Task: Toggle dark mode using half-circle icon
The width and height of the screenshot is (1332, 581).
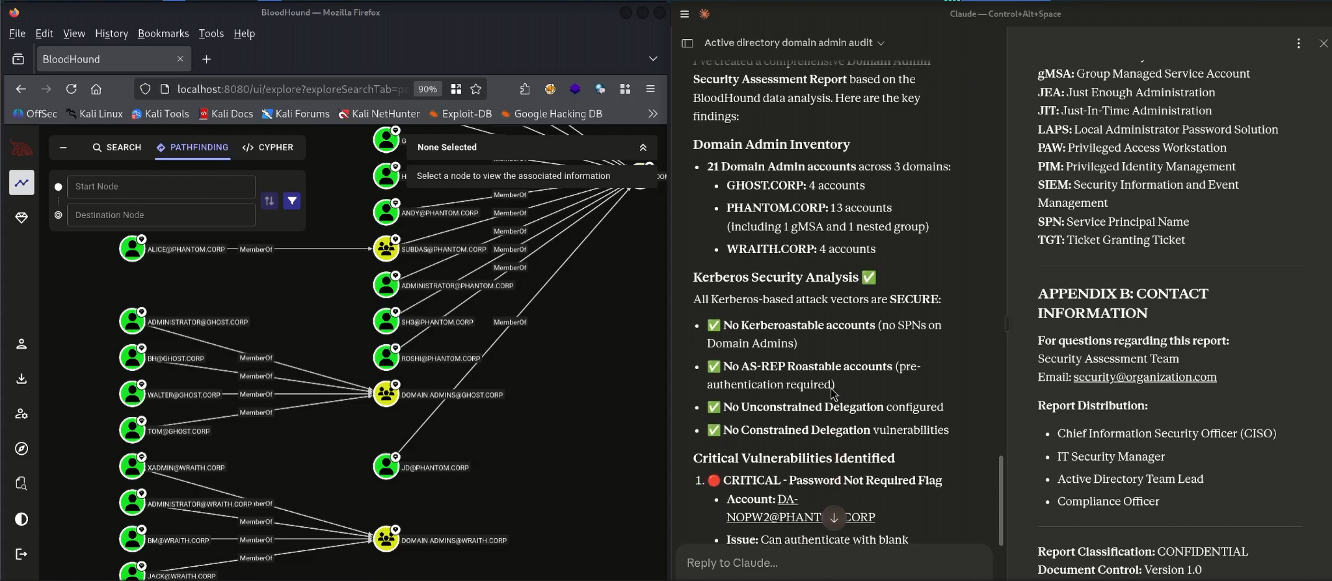Action: tap(21, 519)
